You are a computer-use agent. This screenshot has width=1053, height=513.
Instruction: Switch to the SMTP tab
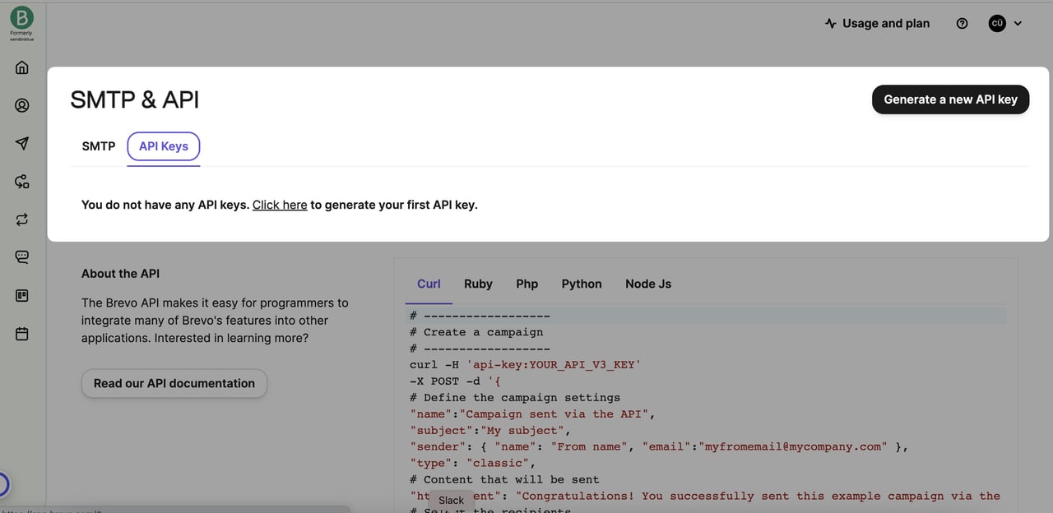pyautogui.click(x=98, y=146)
